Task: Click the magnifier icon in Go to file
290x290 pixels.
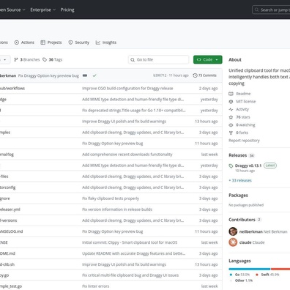Action: pyautogui.click(x=133, y=59)
